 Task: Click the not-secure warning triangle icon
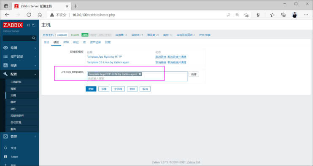pyautogui.click(x=52, y=15)
